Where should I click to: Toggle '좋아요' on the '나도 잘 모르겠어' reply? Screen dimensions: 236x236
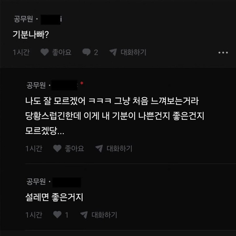pyautogui.click(x=74, y=149)
